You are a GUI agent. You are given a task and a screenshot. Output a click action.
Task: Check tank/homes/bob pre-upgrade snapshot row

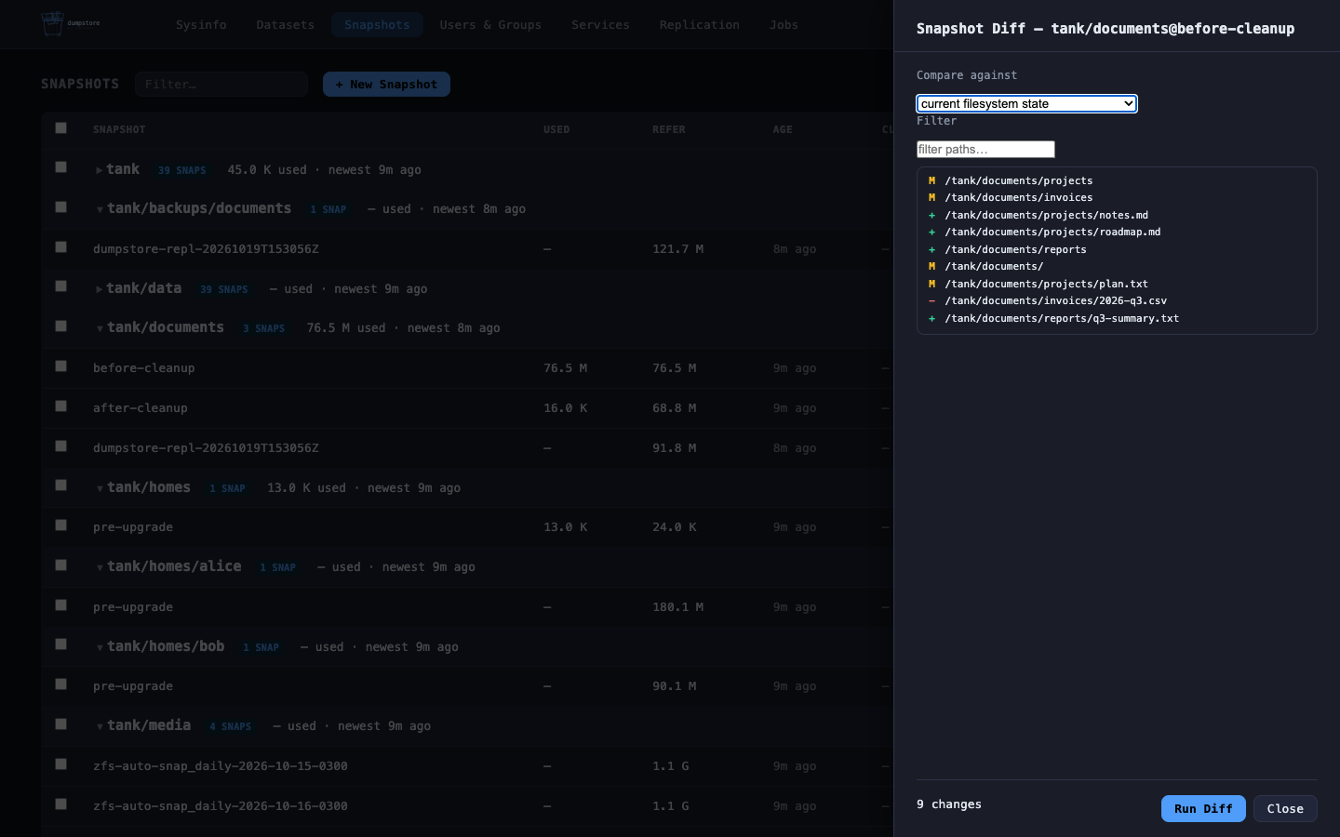pos(60,684)
